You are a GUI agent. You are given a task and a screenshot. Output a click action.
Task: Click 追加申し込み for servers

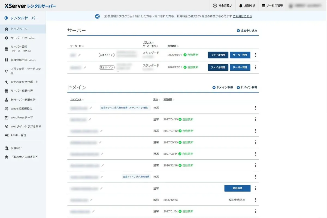[247, 31]
